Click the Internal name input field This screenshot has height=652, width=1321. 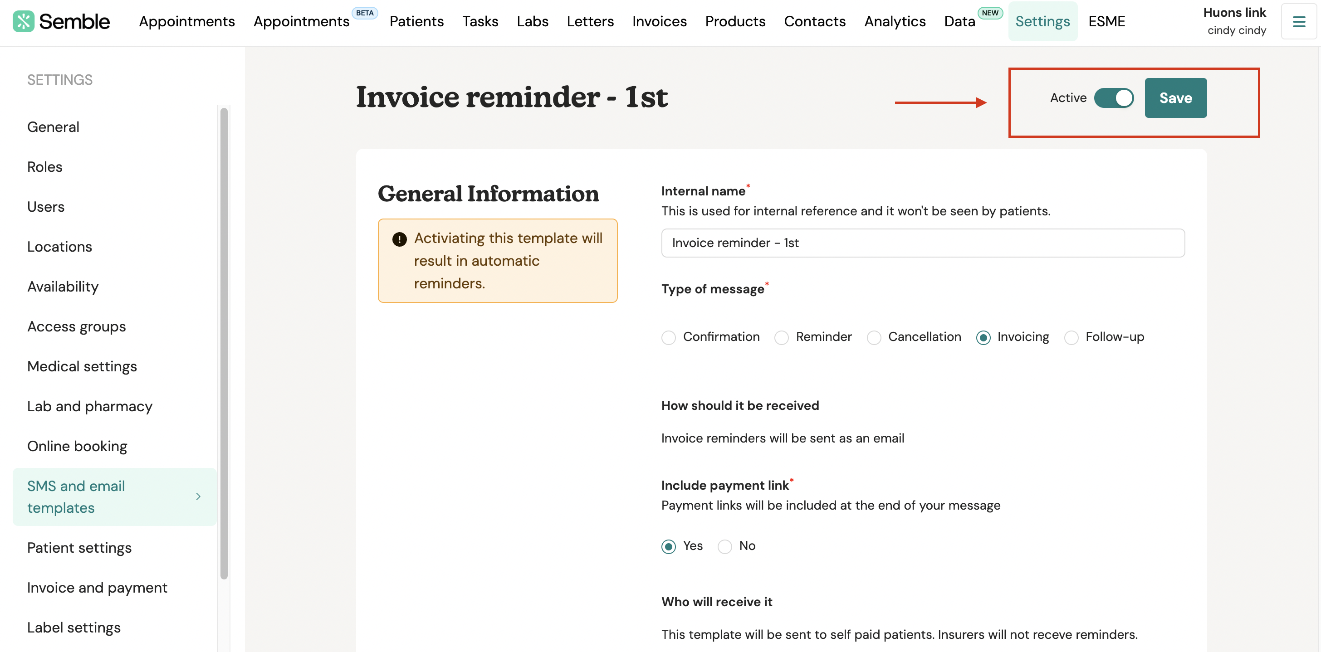tap(923, 243)
